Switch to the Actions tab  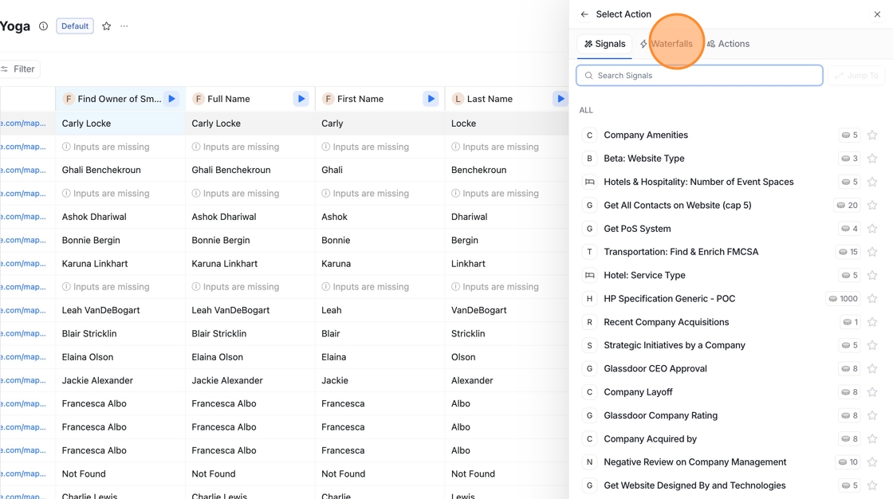pyautogui.click(x=728, y=44)
